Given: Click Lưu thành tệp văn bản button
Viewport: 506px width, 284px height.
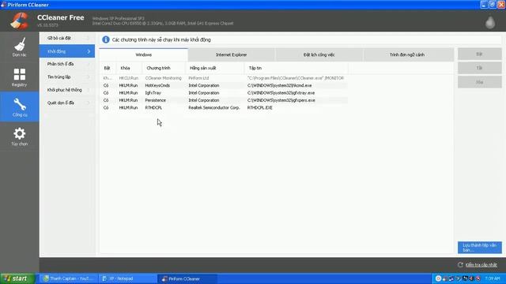Looking at the screenshot, I should coord(480,248).
